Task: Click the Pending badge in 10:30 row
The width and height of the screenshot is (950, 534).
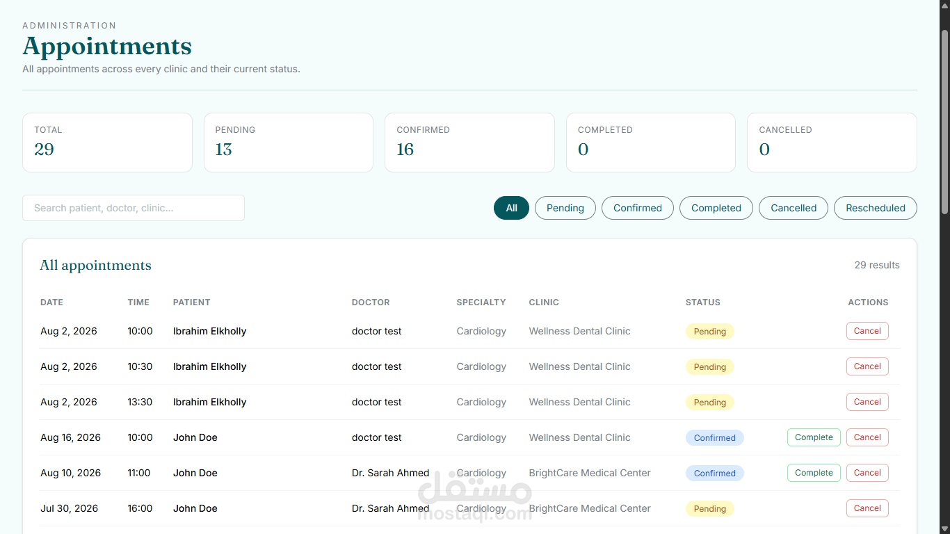Action: pos(710,367)
